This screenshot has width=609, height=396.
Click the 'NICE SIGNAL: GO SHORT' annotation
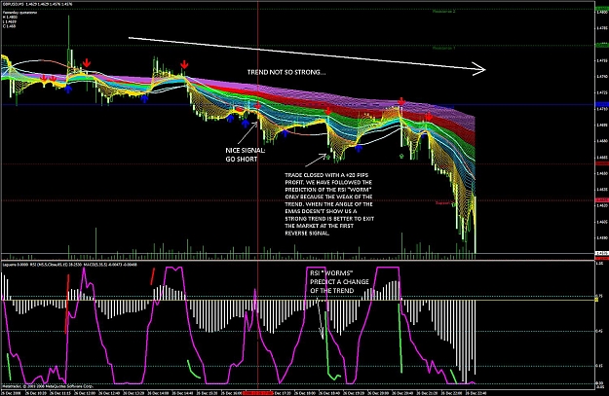pos(246,155)
